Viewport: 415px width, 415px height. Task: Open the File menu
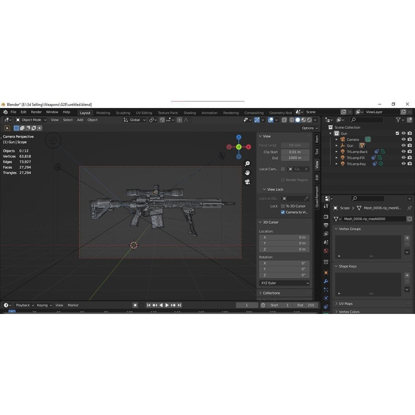point(13,112)
